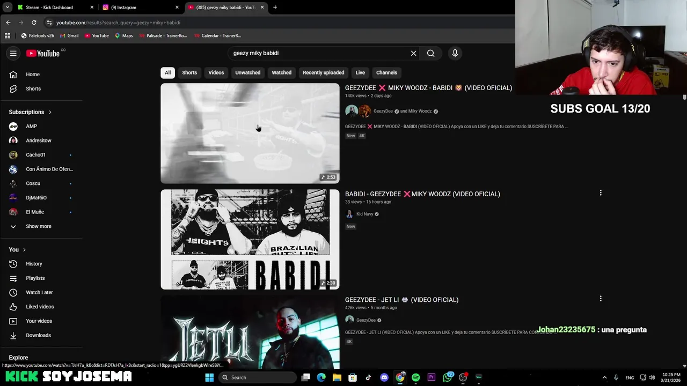
Task: Reload the page in the browser
Action: 34,23
